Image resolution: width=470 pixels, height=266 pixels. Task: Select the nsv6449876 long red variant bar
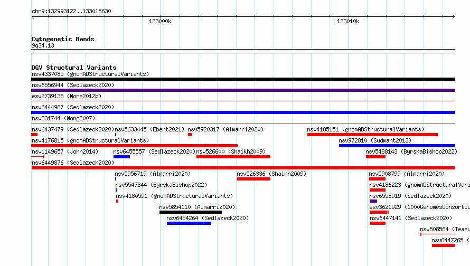[x=243, y=168]
